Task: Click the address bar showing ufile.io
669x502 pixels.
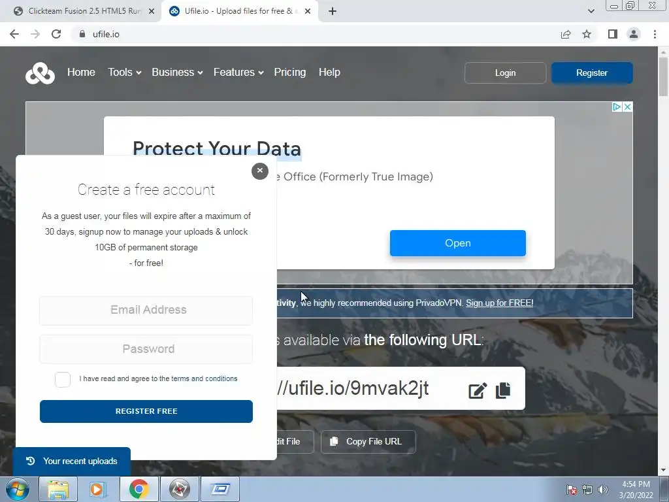Action: click(316, 34)
